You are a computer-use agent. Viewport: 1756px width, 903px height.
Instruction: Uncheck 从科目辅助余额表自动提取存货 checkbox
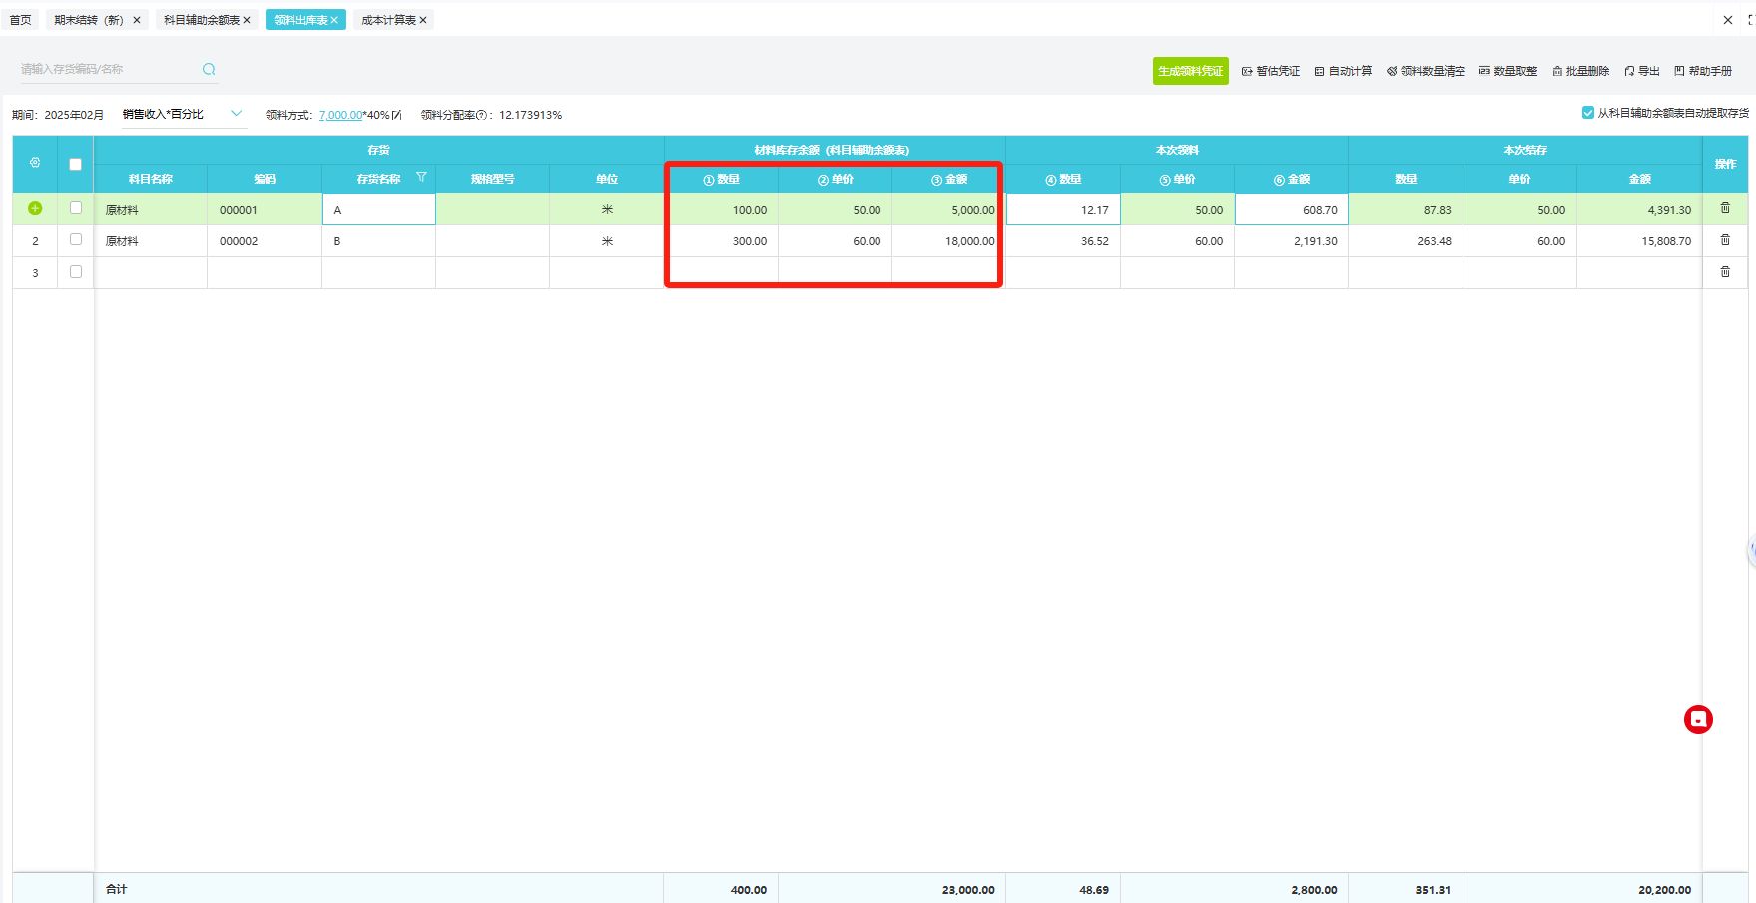[1587, 113]
